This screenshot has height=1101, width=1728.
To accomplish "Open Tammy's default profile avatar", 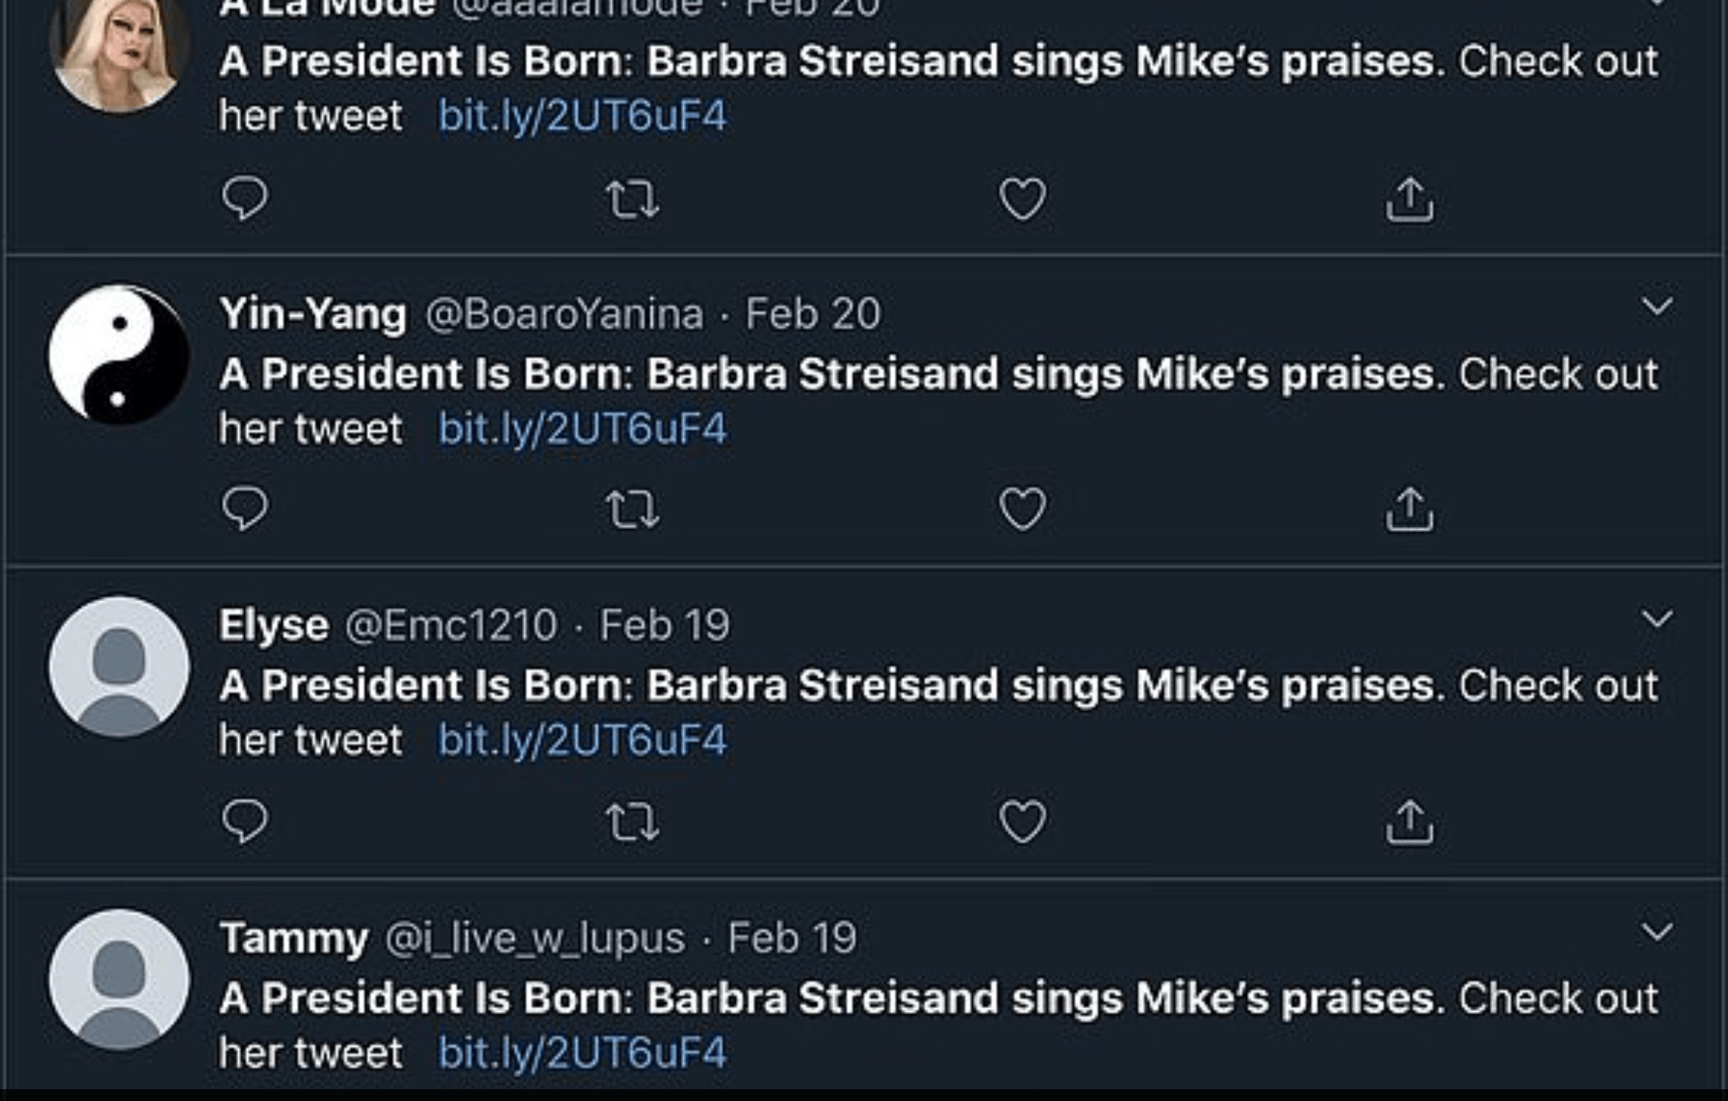I will pyautogui.click(x=119, y=979).
